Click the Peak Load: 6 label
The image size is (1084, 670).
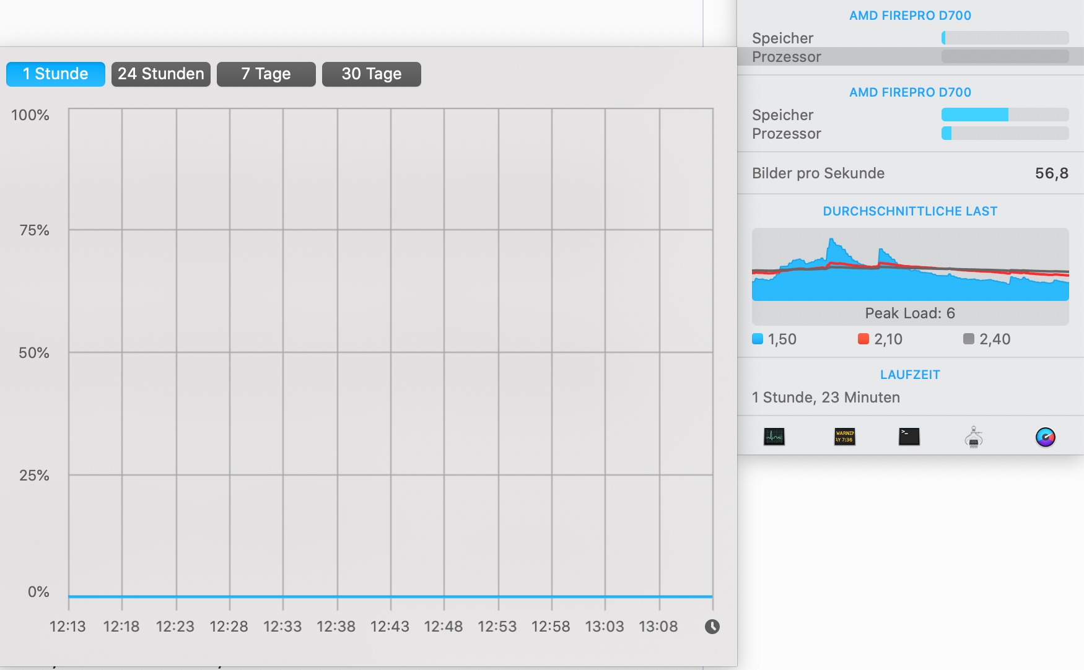(910, 313)
